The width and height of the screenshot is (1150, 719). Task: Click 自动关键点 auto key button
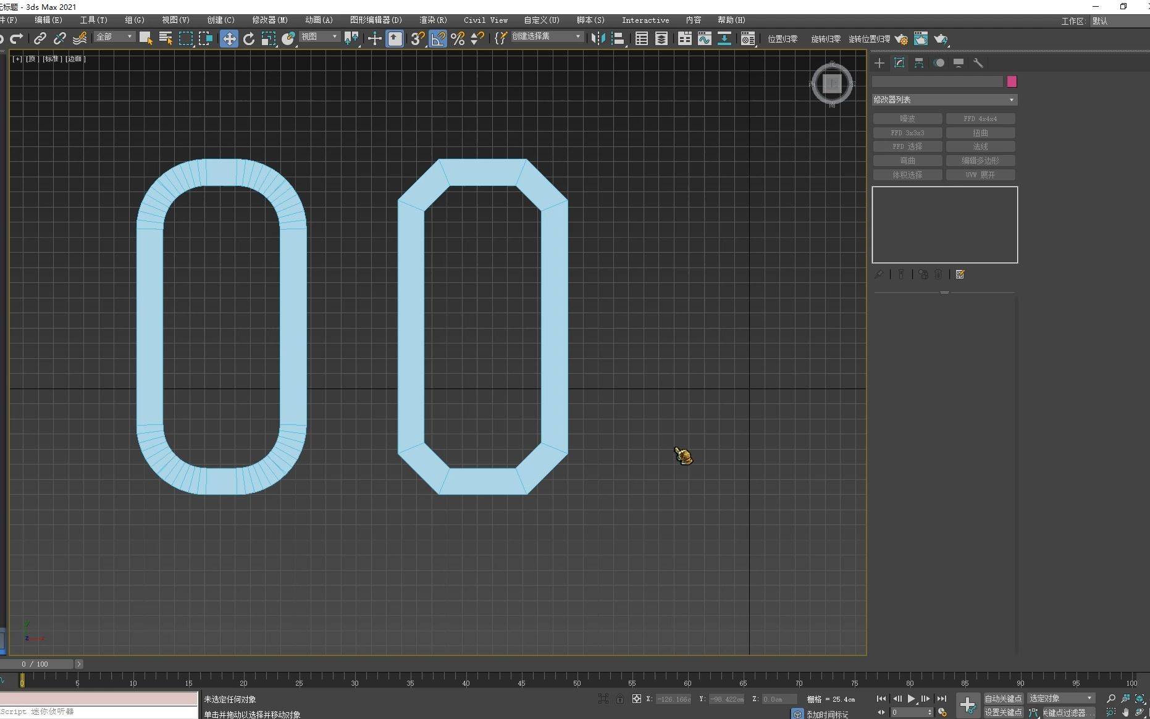(1003, 698)
